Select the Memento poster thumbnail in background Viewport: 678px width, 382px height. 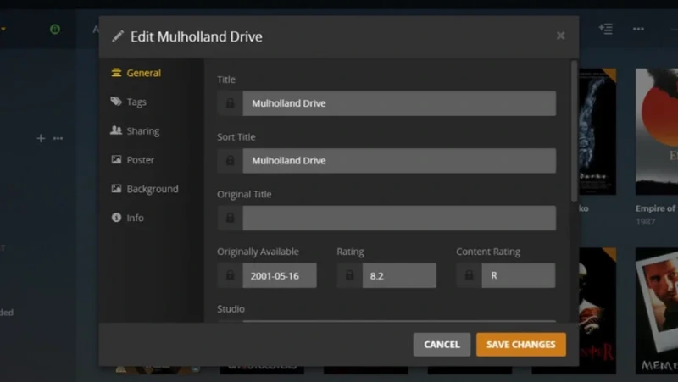coord(657,311)
